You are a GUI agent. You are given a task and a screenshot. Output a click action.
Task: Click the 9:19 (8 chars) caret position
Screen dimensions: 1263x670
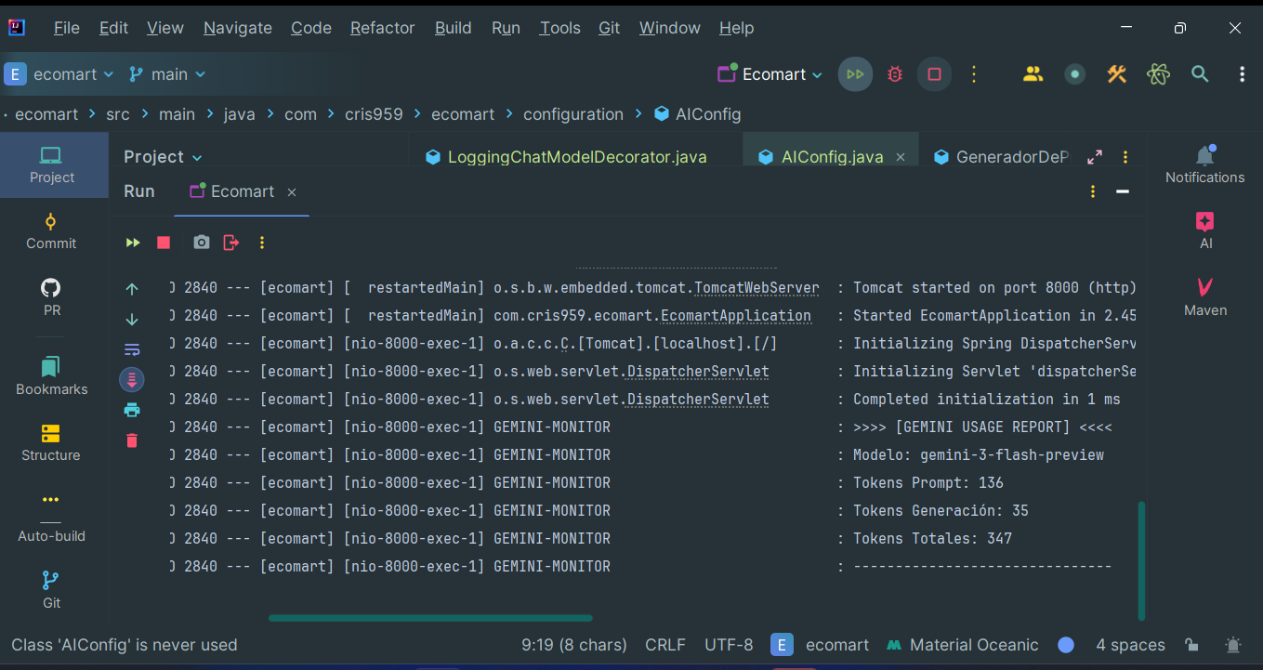[x=574, y=645]
